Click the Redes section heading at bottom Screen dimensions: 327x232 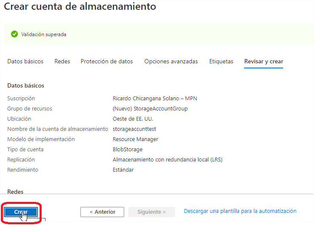pyautogui.click(x=15, y=192)
